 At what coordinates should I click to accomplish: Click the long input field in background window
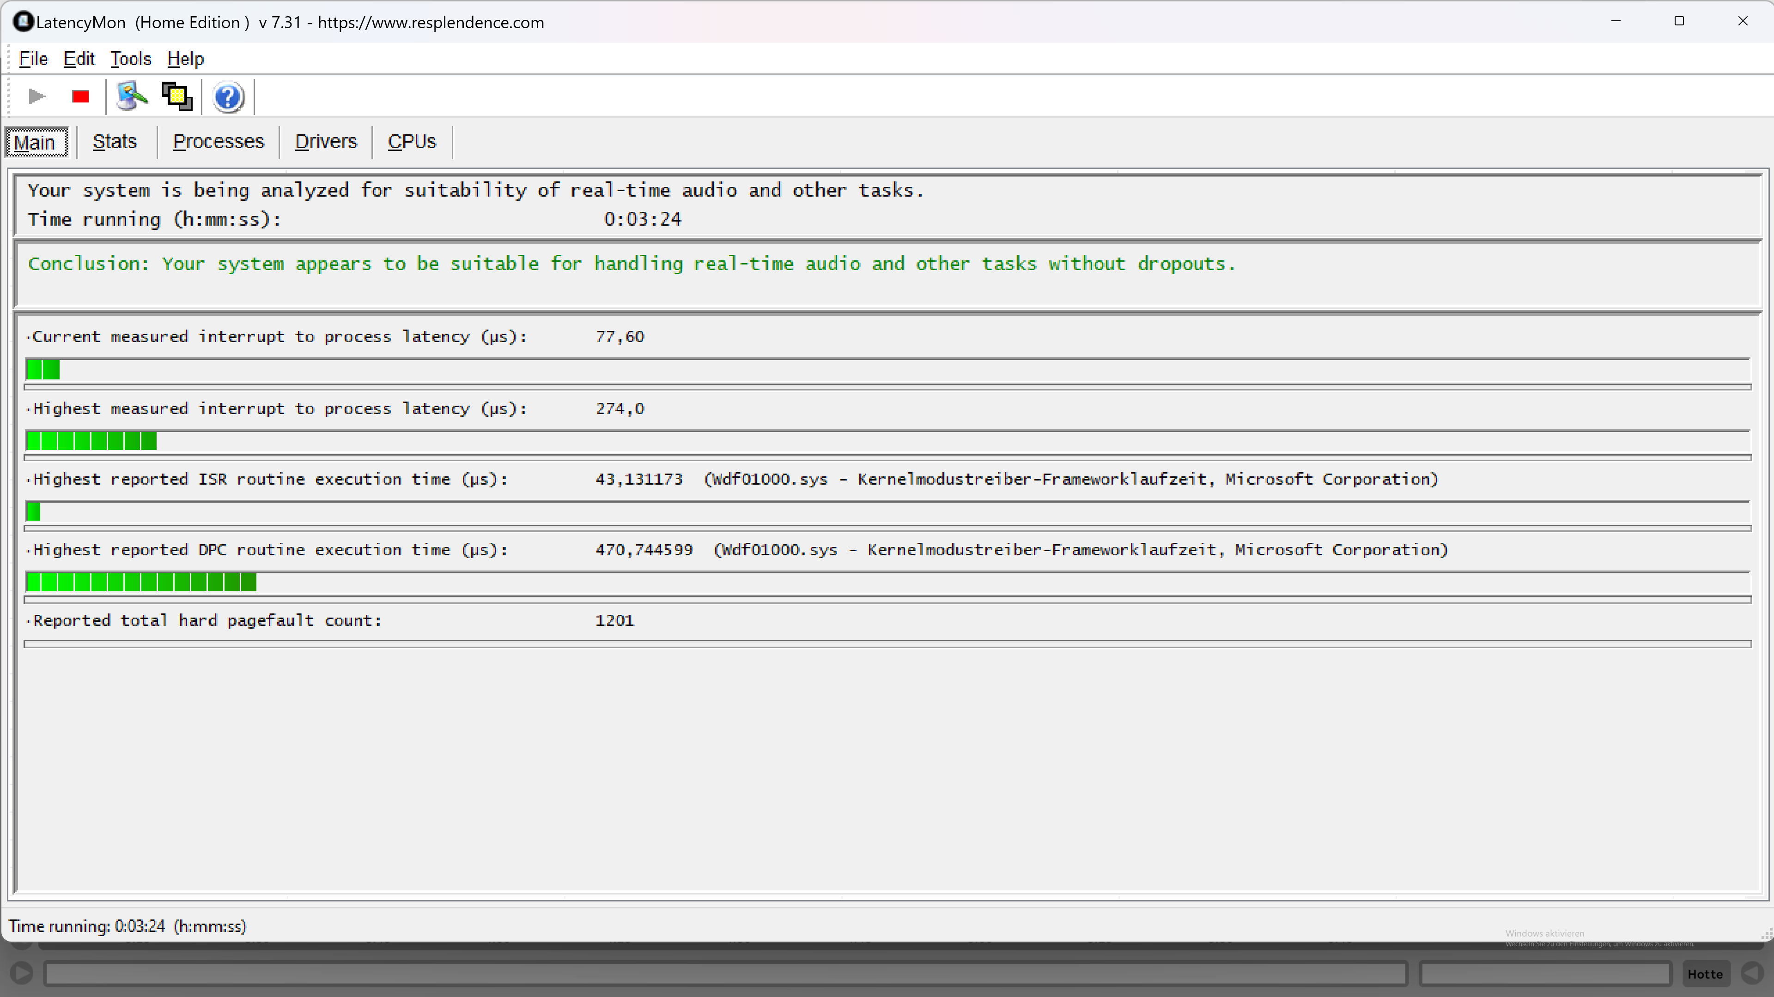pyautogui.click(x=726, y=974)
